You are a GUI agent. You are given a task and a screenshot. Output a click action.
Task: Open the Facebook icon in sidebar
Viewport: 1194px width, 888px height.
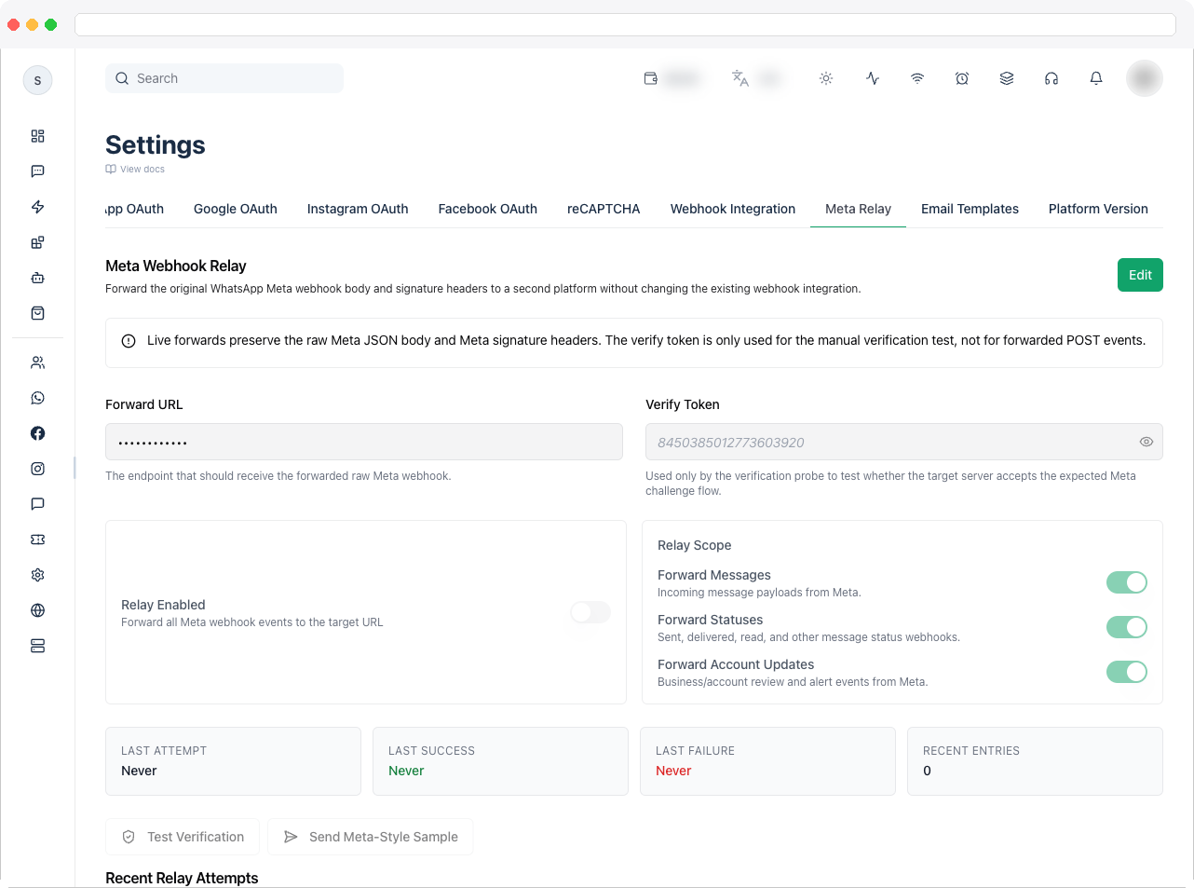pos(37,433)
